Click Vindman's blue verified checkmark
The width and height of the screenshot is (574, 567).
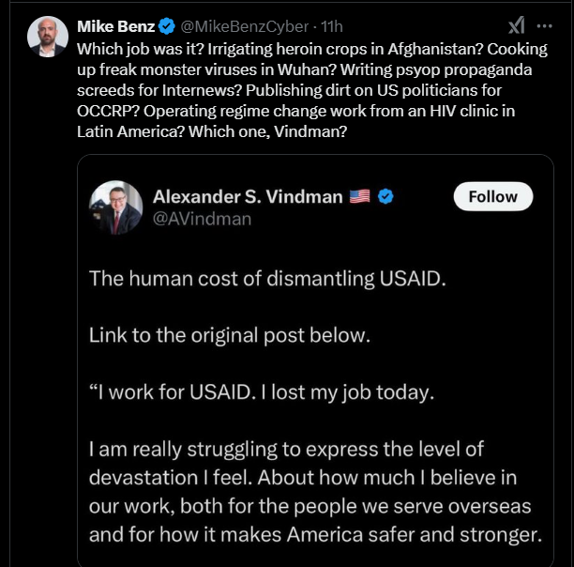click(x=385, y=196)
